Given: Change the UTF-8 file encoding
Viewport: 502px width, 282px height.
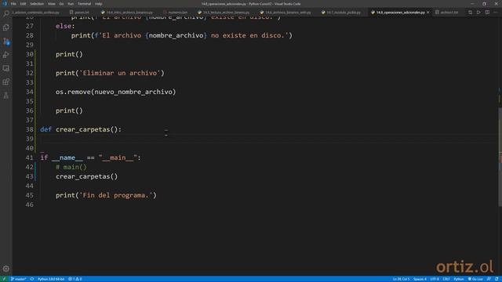Looking at the screenshot, I should [435, 279].
